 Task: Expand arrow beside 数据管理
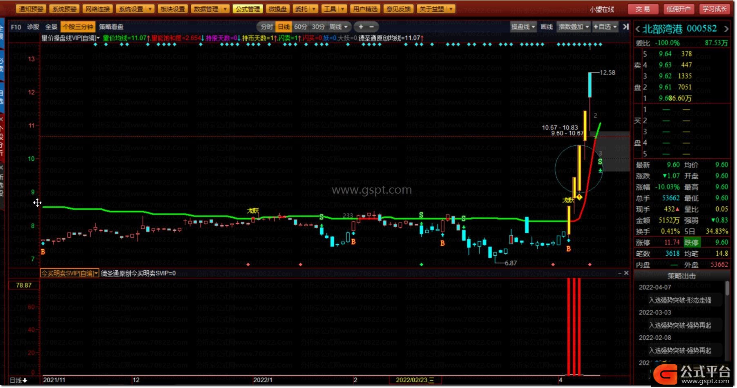point(225,9)
